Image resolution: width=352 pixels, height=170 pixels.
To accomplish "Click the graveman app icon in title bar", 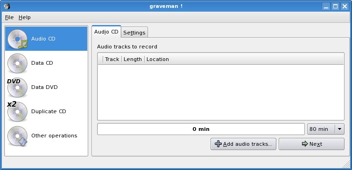I will (x=7, y=6).
